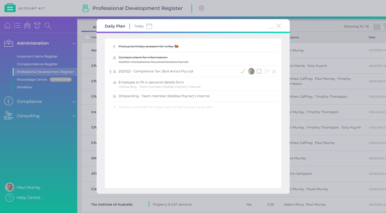This screenshot has width=386, height=213.
Task: Click Paul Murray profile avatar in sidebar
Action: (10, 187)
